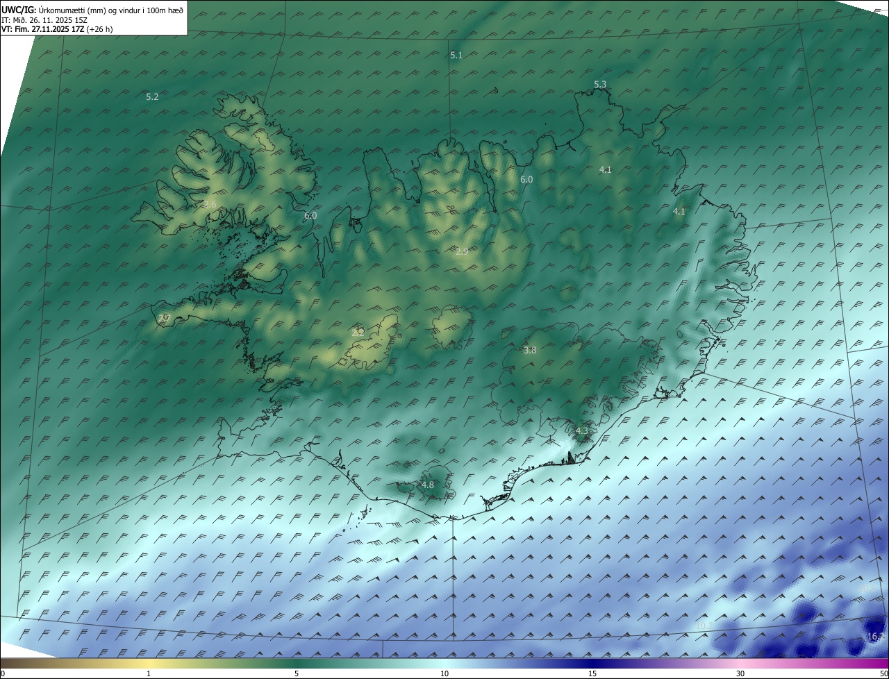Click the 15 tick on color scale
Screen dimensions: 889x679
pos(592,674)
